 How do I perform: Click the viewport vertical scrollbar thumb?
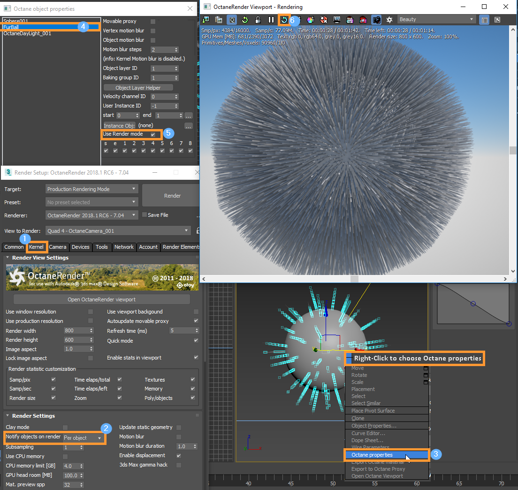pos(513,150)
